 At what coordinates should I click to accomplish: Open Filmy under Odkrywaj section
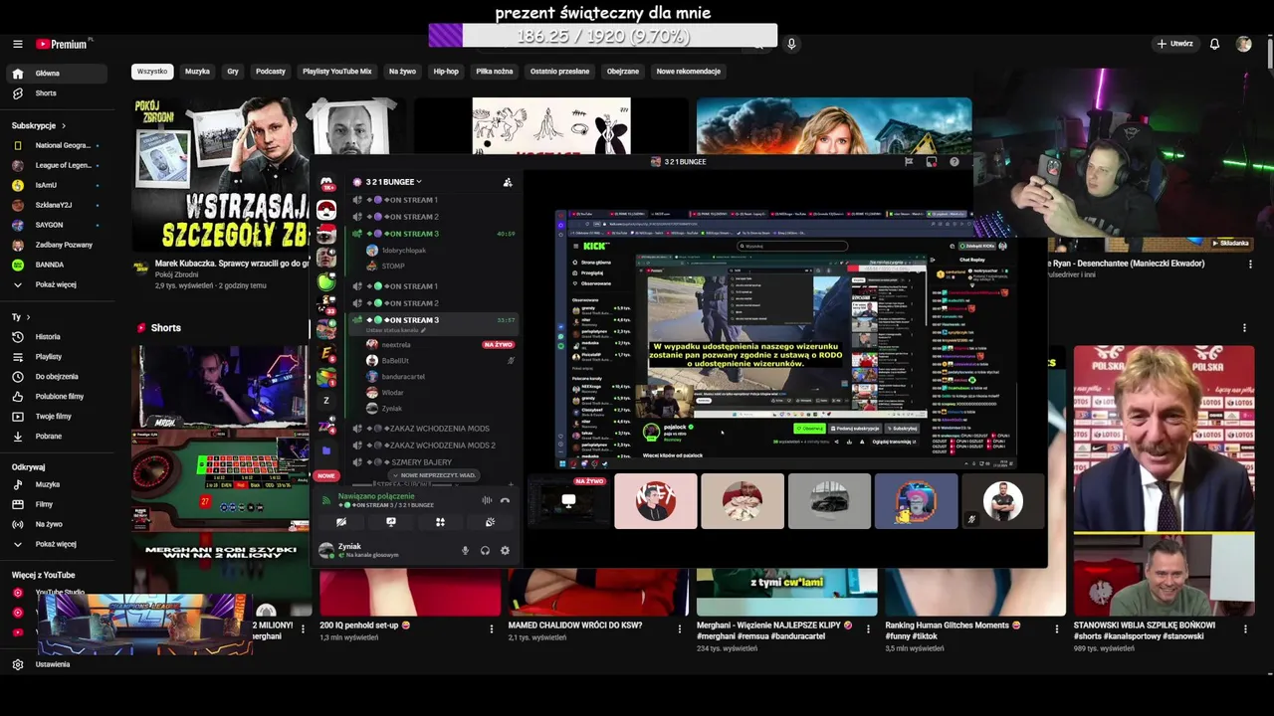[55, 505]
